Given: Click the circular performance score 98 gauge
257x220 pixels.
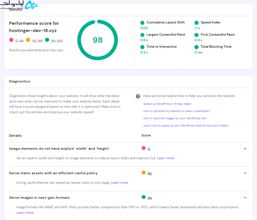Looking at the screenshot, I should (x=98, y=40).
